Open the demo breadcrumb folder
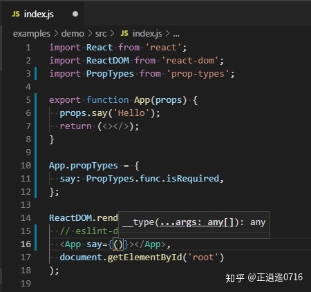 point(73,34)
